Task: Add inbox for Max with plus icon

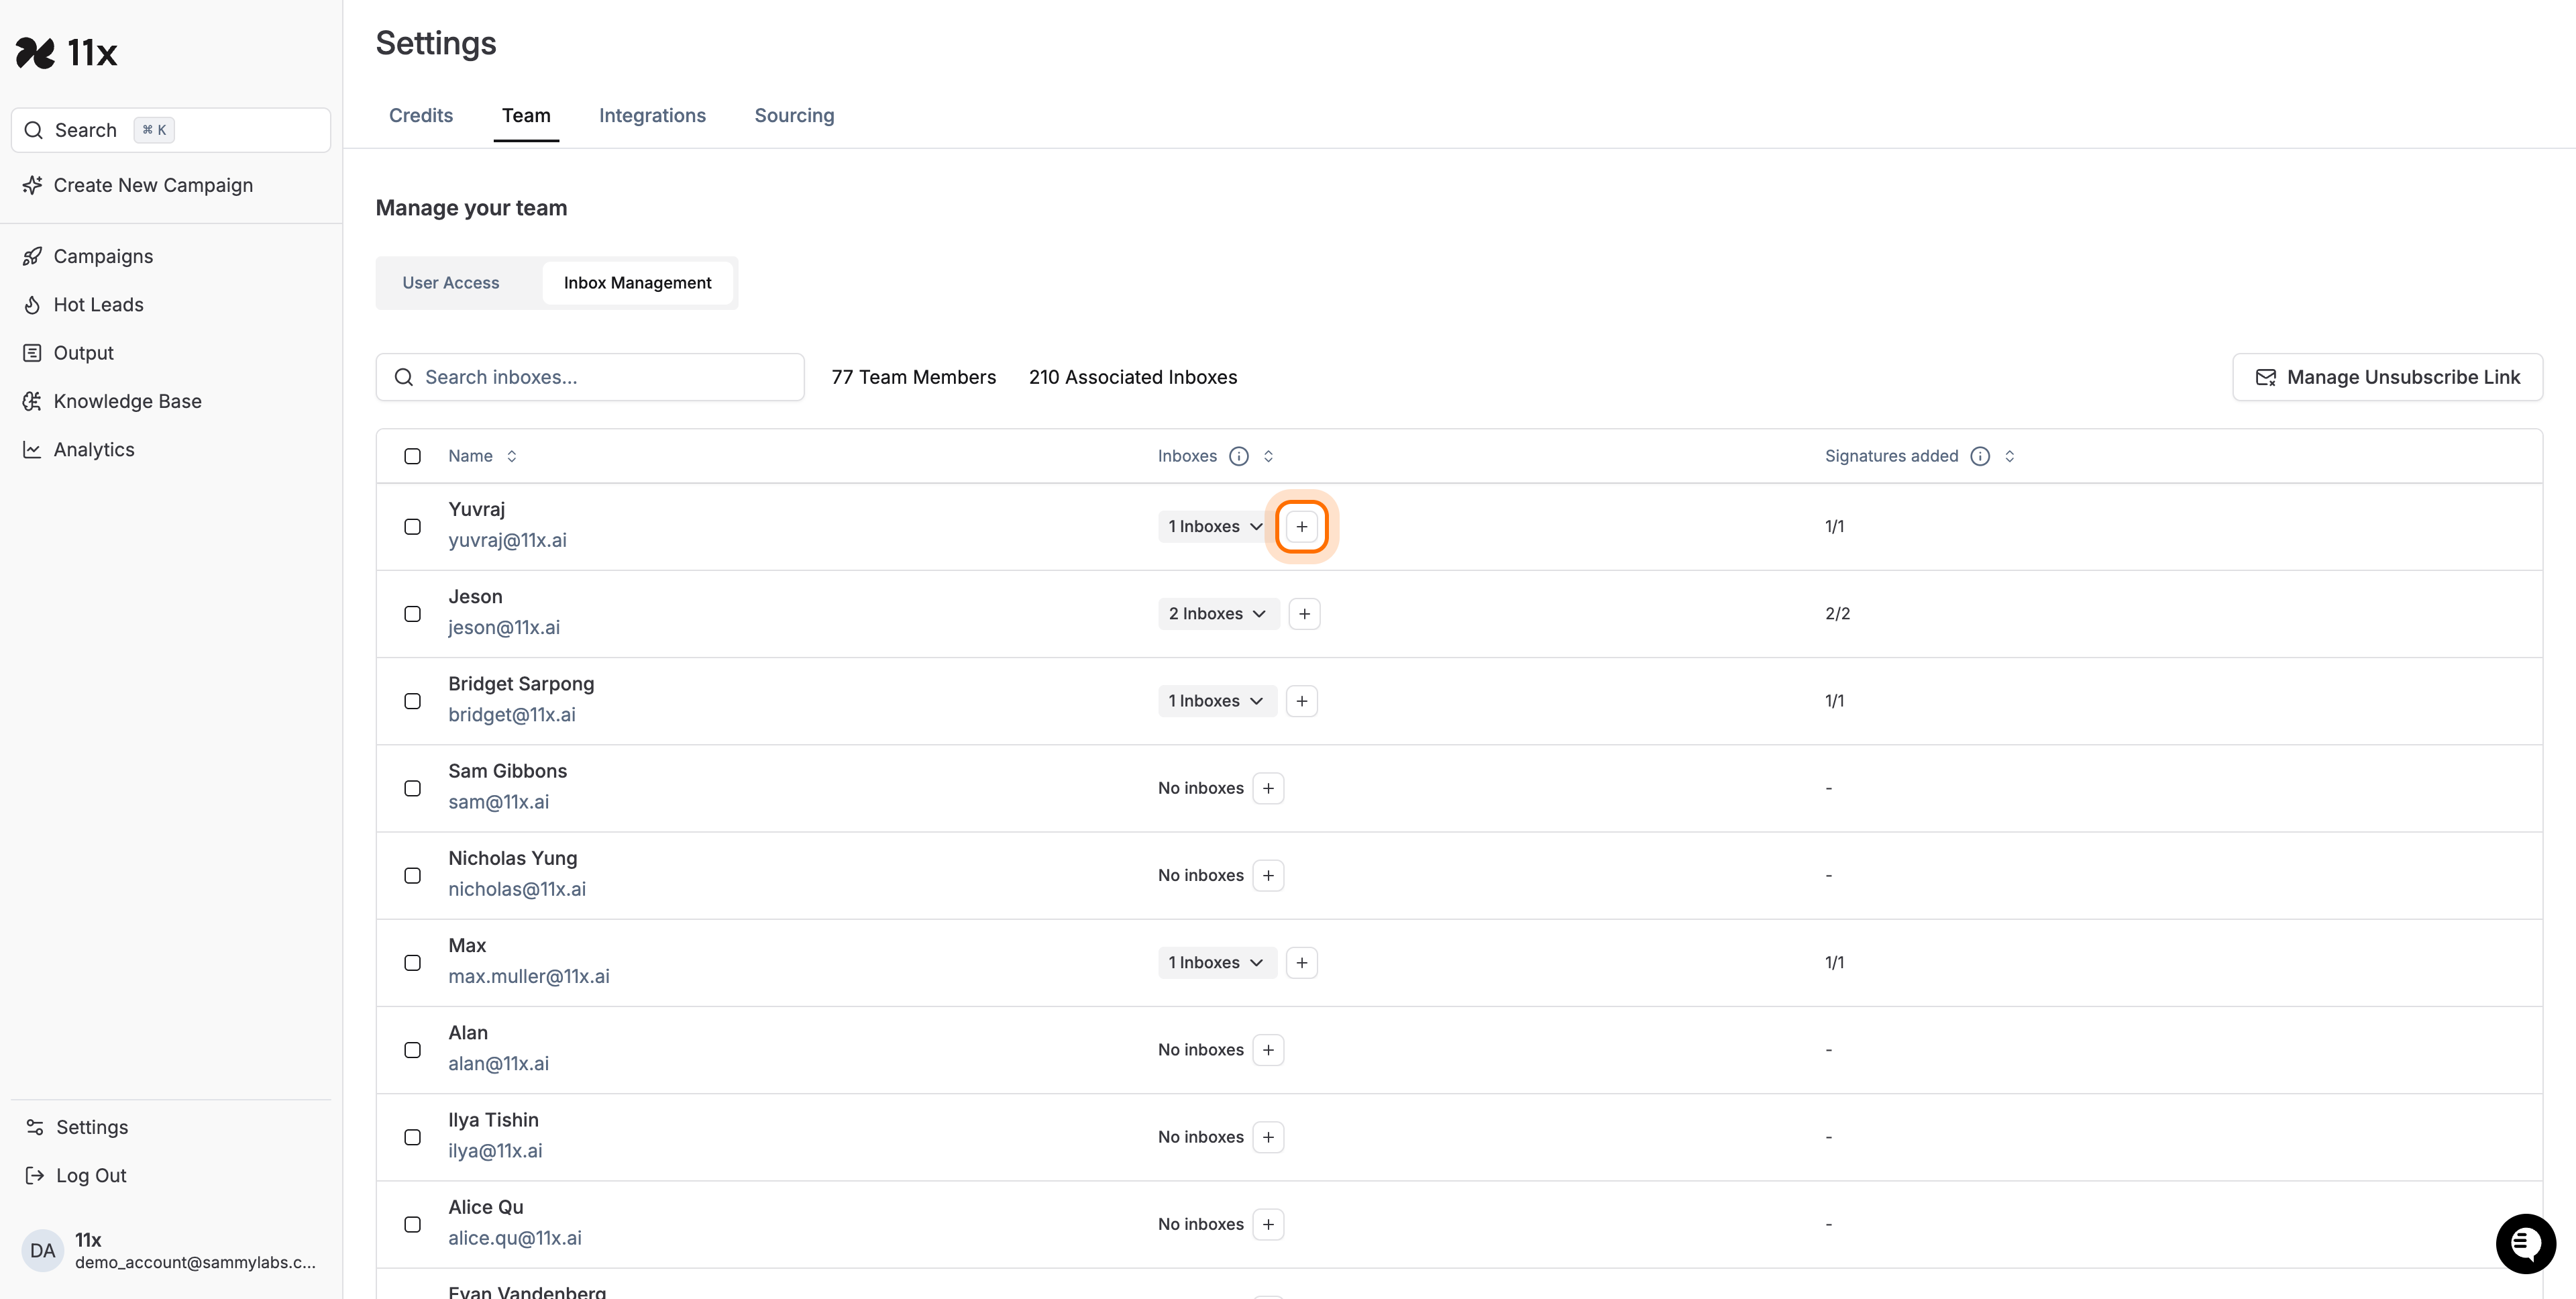Action: (x=1301, y=962)
